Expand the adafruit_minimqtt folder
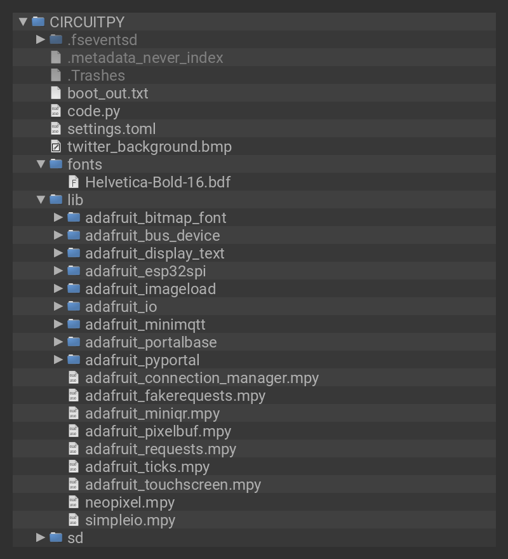 58,325
